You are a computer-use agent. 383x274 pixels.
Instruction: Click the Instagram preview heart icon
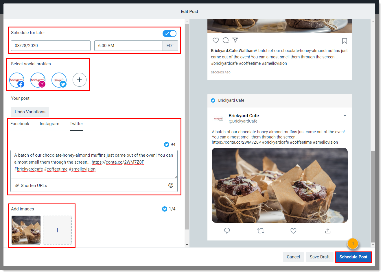pos(216,40)
